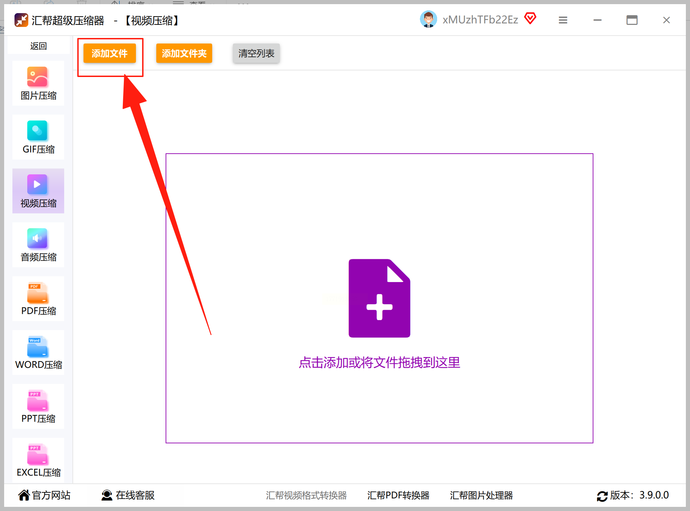Click the 清空列表 button
The width and height of the screenshot is (690, 511).
tap(256, 53)
